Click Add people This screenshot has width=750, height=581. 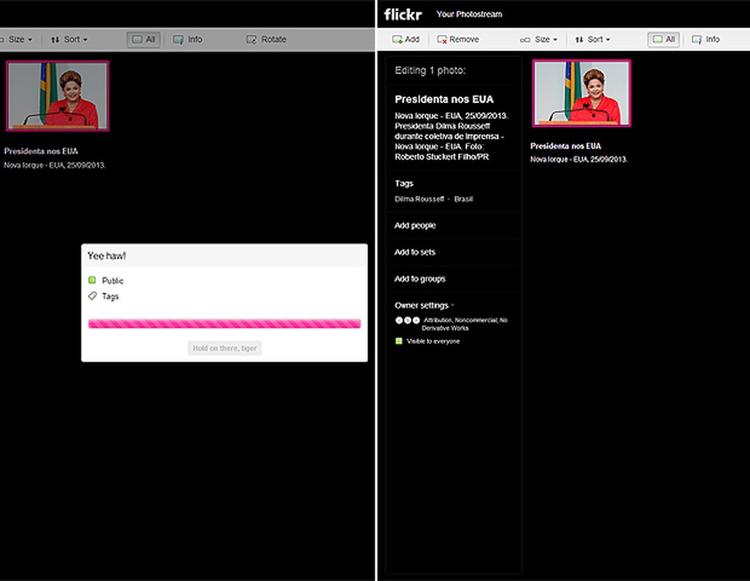tap(415, 226)
